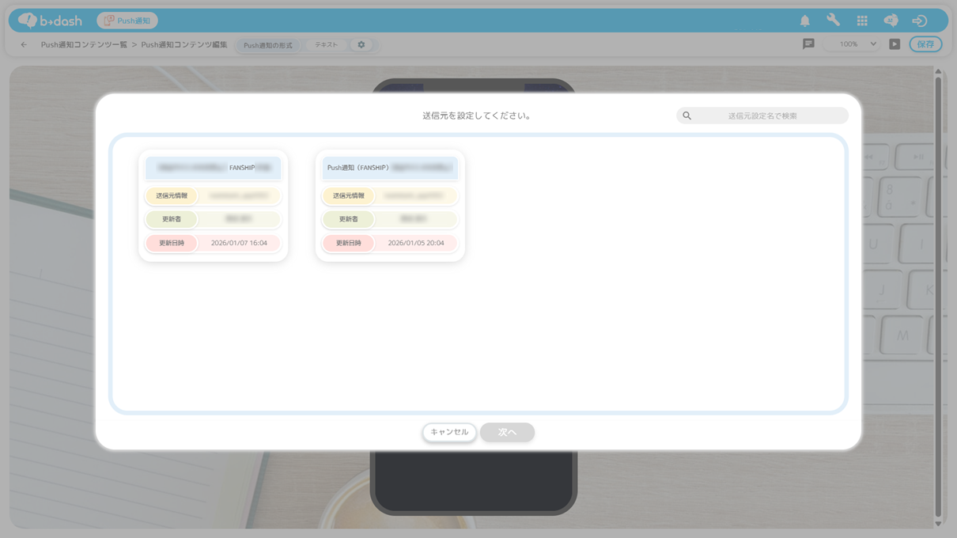
Task: Click the logout arrow icon
Action: pos(919,21)
